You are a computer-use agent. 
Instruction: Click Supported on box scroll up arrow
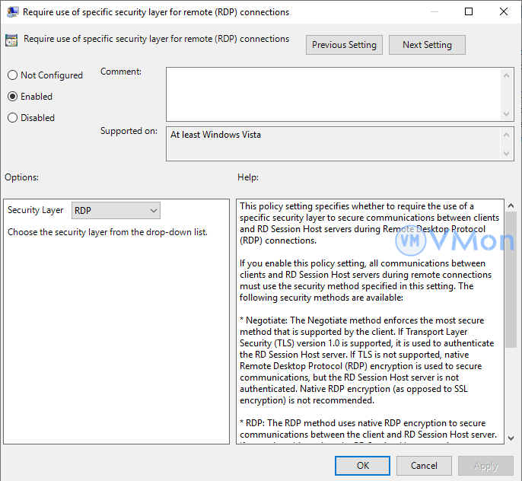click(506, 135)
